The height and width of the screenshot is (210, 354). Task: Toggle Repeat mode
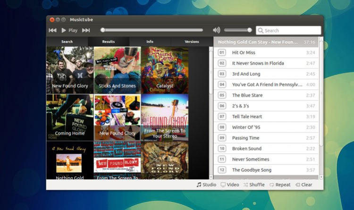tap(280, 185)
